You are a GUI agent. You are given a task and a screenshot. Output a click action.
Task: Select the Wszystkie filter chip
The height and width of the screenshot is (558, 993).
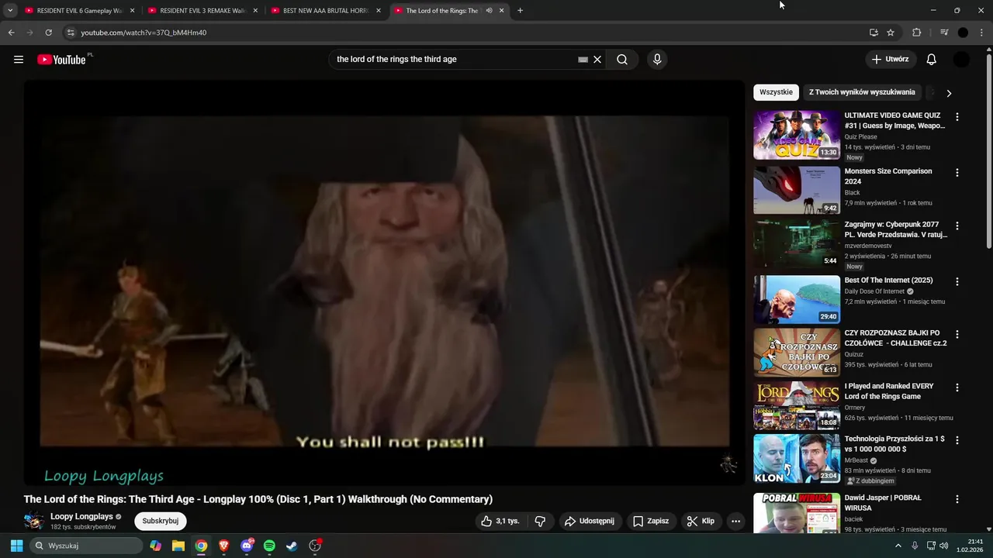point(776,92)
